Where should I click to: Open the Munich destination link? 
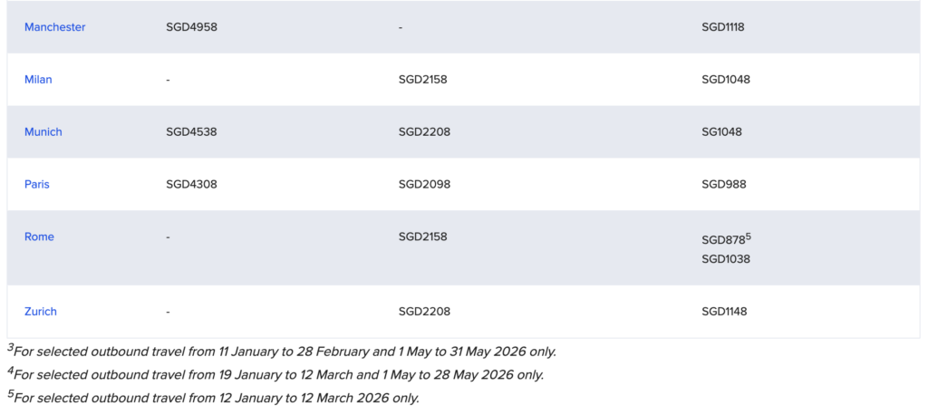[43, 132]
